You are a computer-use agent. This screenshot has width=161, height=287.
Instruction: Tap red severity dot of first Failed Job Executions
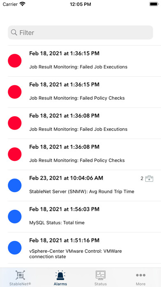point(15,61)
